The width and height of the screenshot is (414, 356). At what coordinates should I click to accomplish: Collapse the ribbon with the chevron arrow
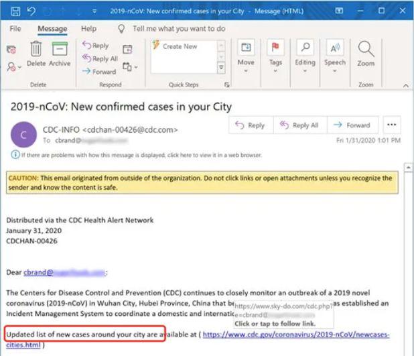click(406, 85)
